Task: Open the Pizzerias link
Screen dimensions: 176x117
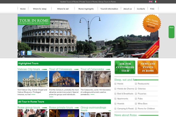Action: click(142, 94)
